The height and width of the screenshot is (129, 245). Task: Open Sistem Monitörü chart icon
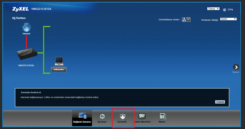(x=142, y=116)
